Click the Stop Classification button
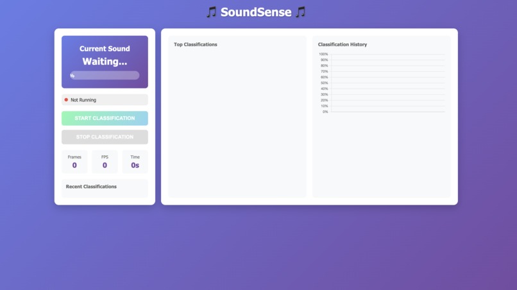 point(105,137)
